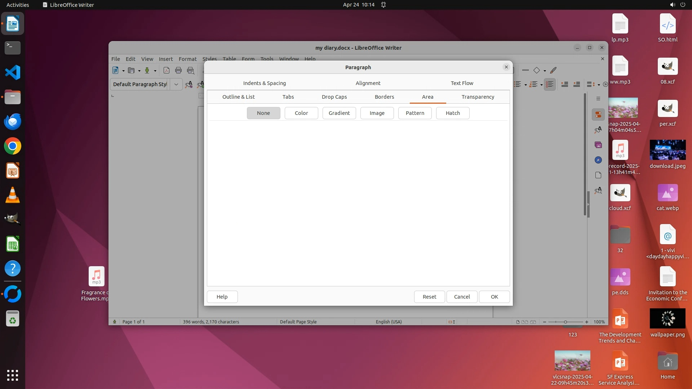
Task: Select the Hatch fill type toggle
Action: pyautogui.click(x=453, y=113)
